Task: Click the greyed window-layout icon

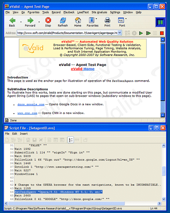Action: pyautogui.click(x=55, y=140)
